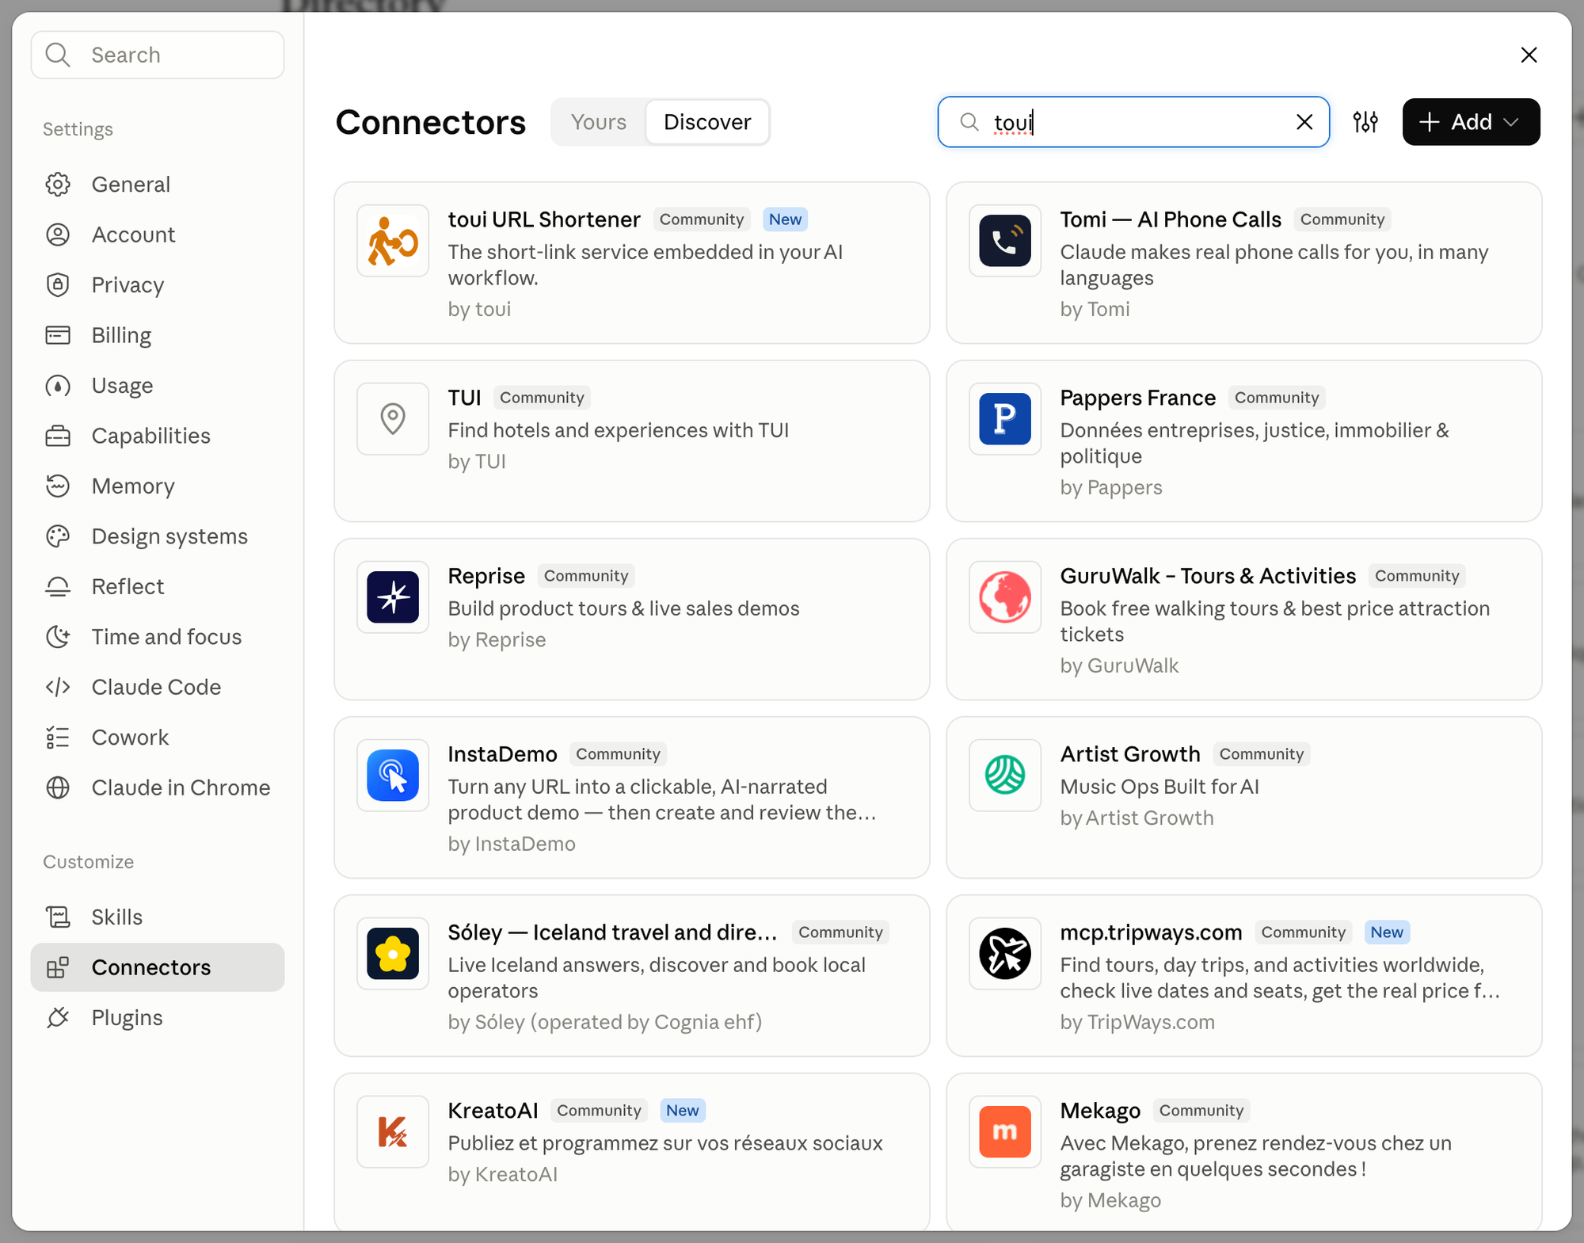This screenshot has height=1243, width=1584.
Task: Click the Claude Code brackets icon
Action: tap(58, 687)
